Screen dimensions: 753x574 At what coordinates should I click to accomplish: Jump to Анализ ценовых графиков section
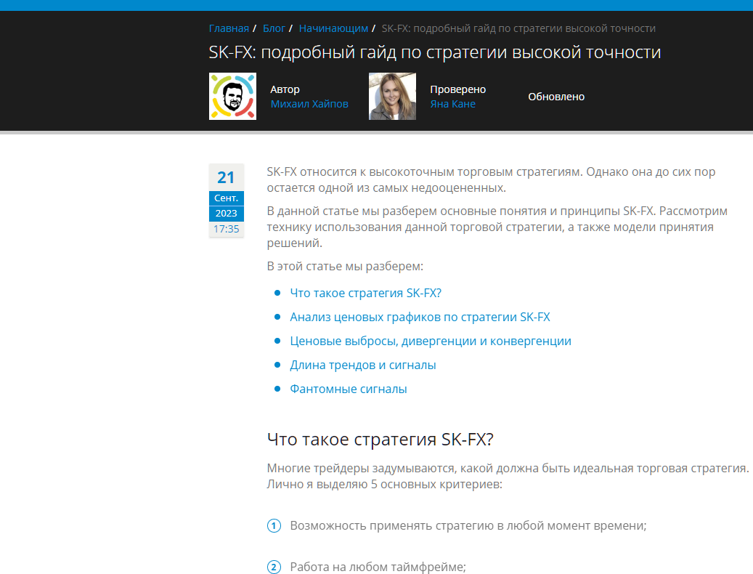point(420,317)
